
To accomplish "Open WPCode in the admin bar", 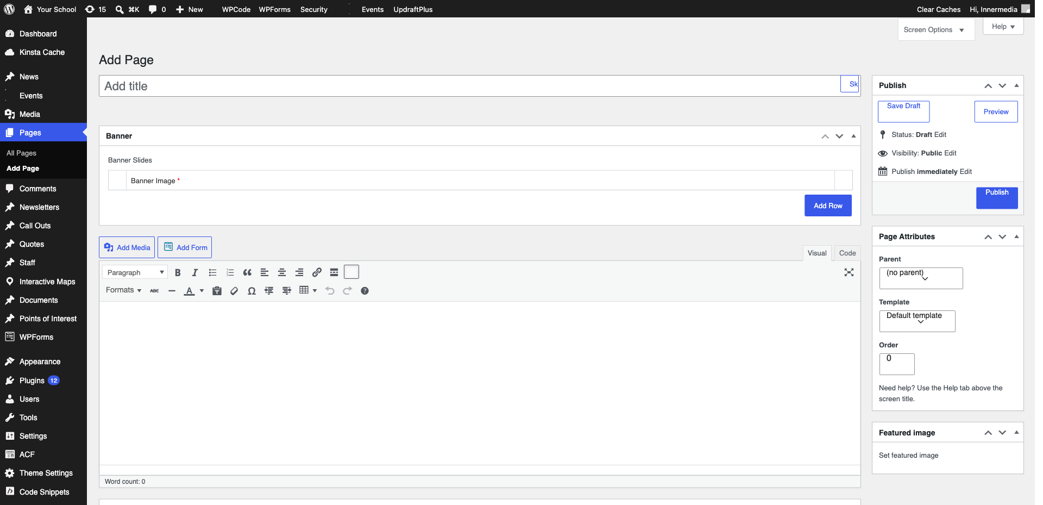I will 236,9.
